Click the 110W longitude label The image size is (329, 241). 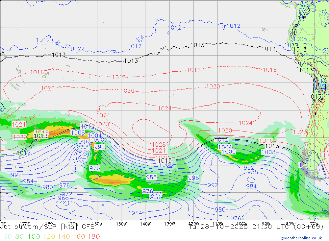[218, 224]
